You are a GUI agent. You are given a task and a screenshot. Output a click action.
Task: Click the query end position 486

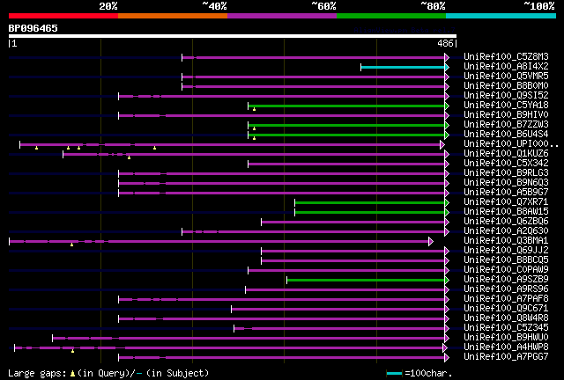[x=445, y=43]
